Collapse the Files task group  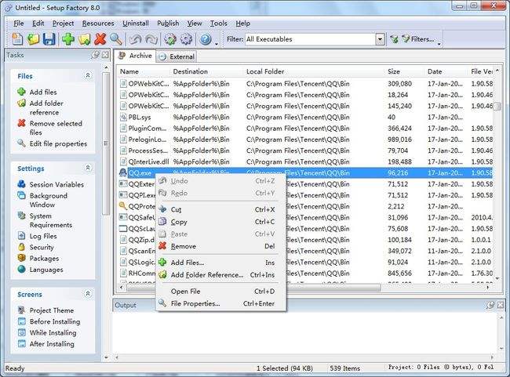click(88, 75)
